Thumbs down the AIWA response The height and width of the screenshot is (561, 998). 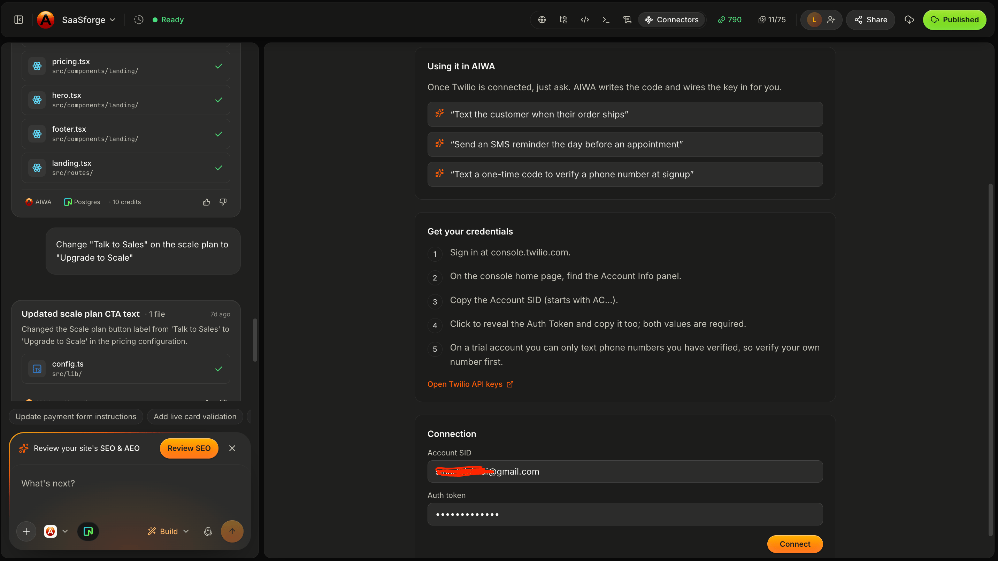(223, 202)
